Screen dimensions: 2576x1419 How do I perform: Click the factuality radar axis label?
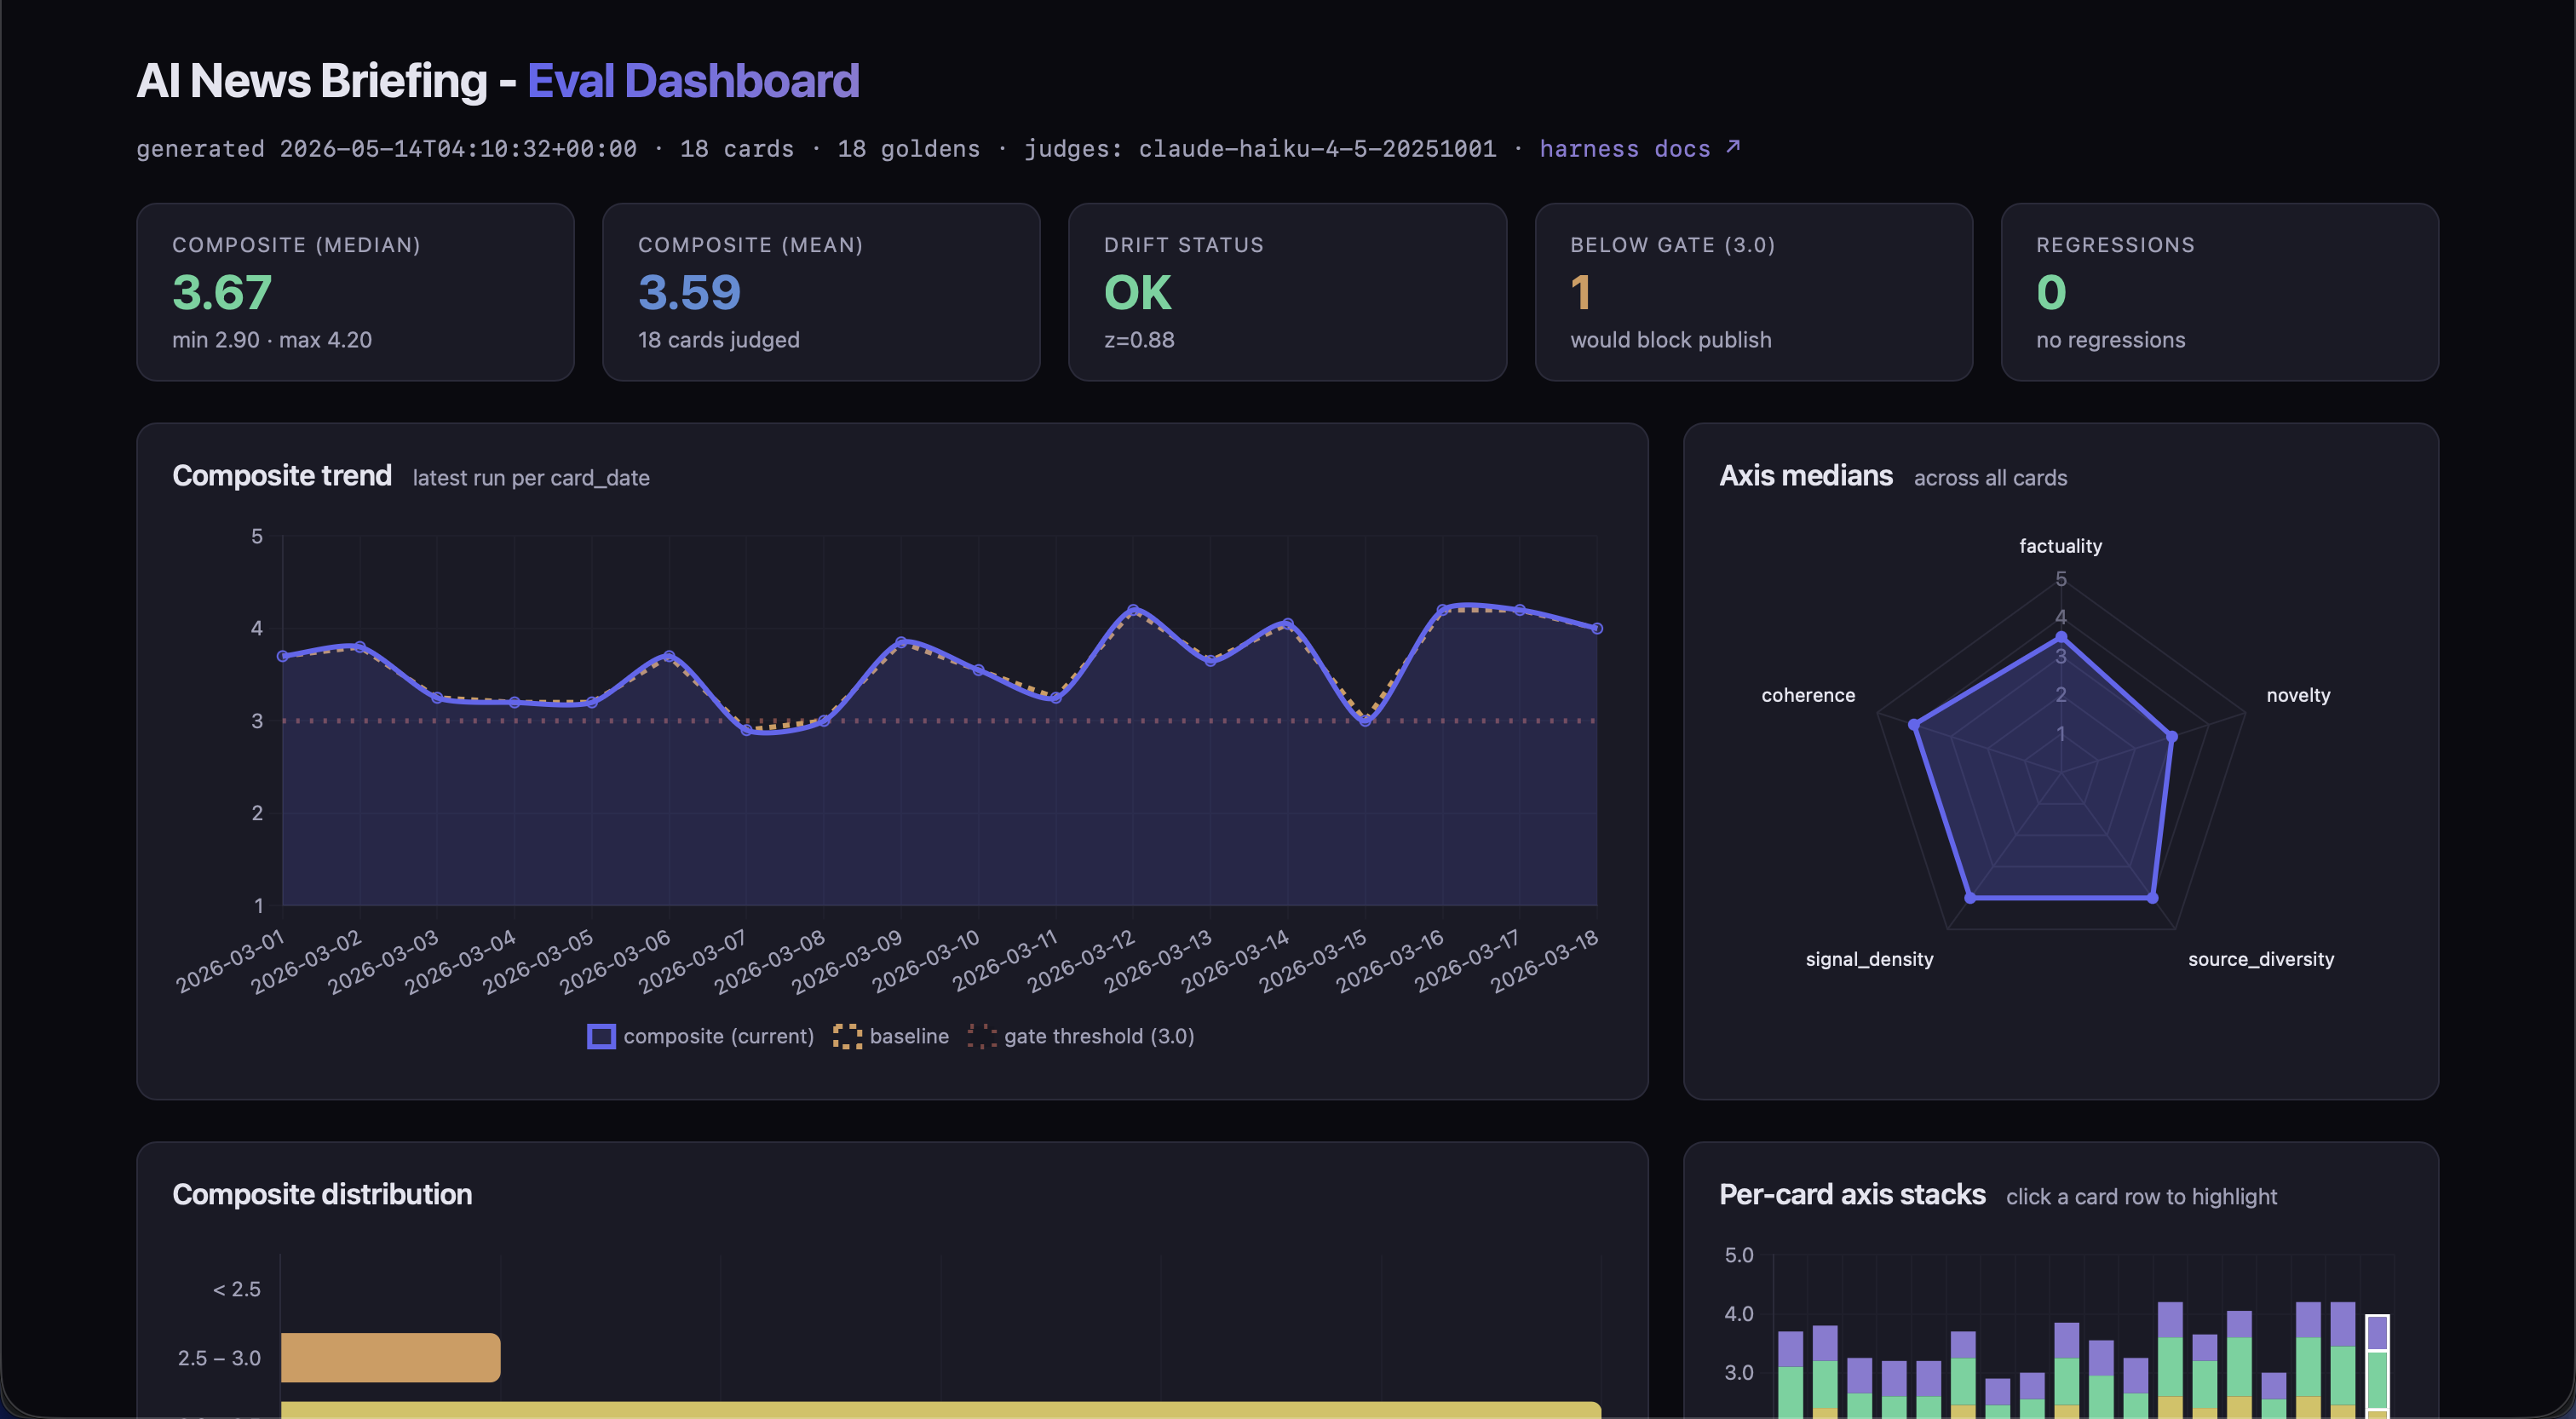tap(2060, 546)
